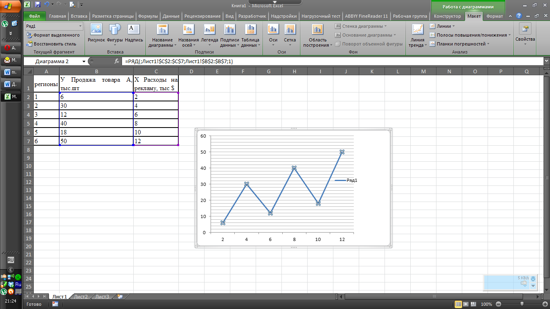Click the insert new worksheet tab icon
Image resolution: width=550 pixels, height=309 pixels.
pyautogui.click(x=120, y=297)
